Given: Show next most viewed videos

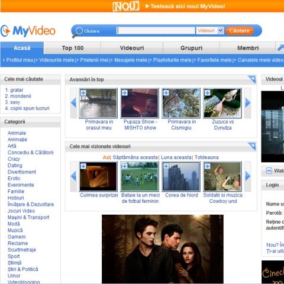Looking at the screenshot, I should pyautogui.click(x=248, y=176).
